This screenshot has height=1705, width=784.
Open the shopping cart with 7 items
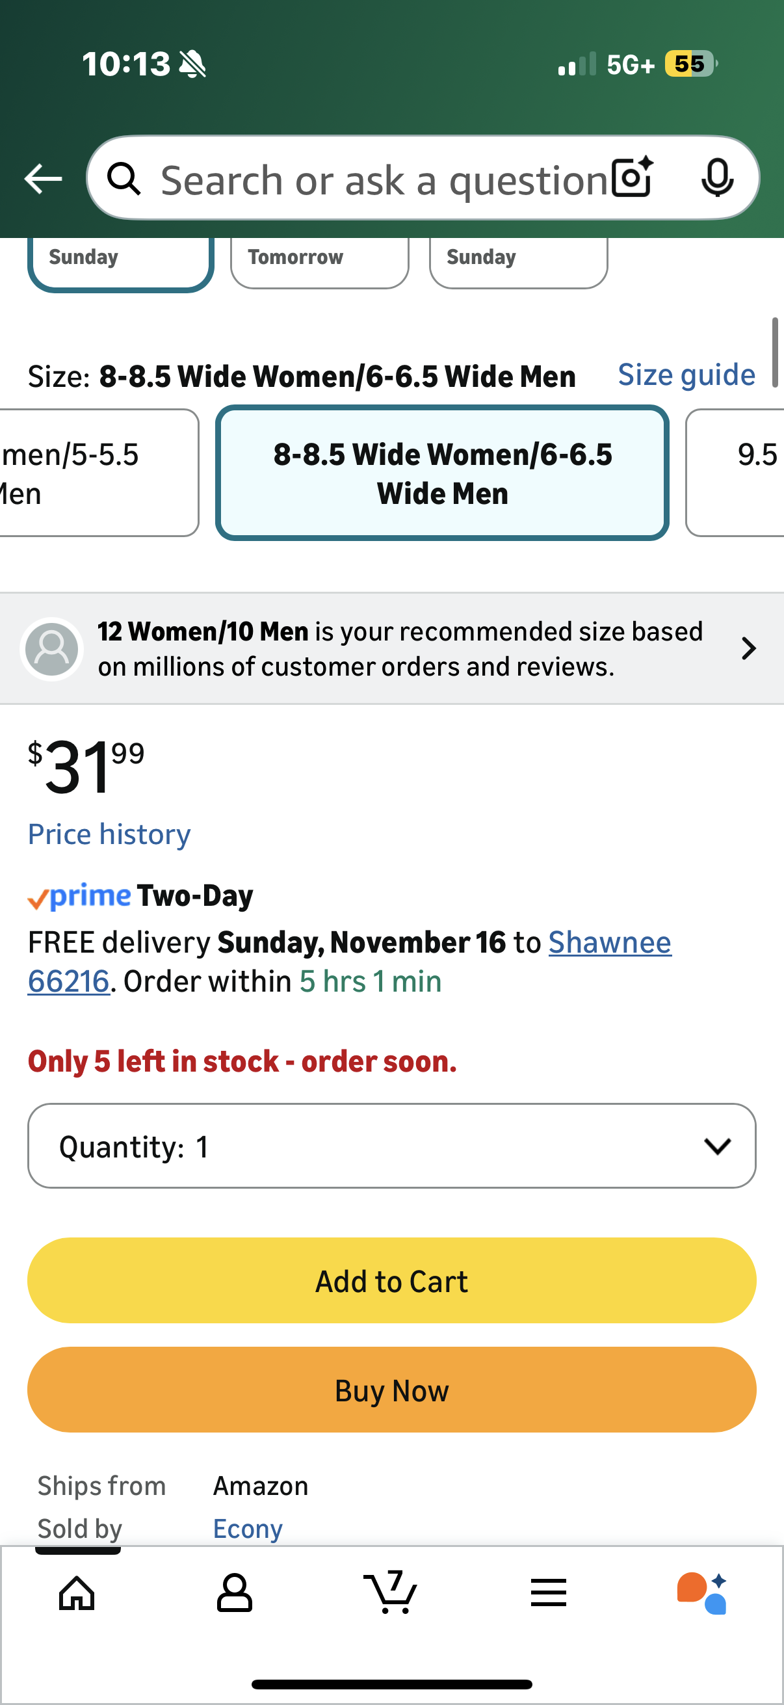point(391,1593)
